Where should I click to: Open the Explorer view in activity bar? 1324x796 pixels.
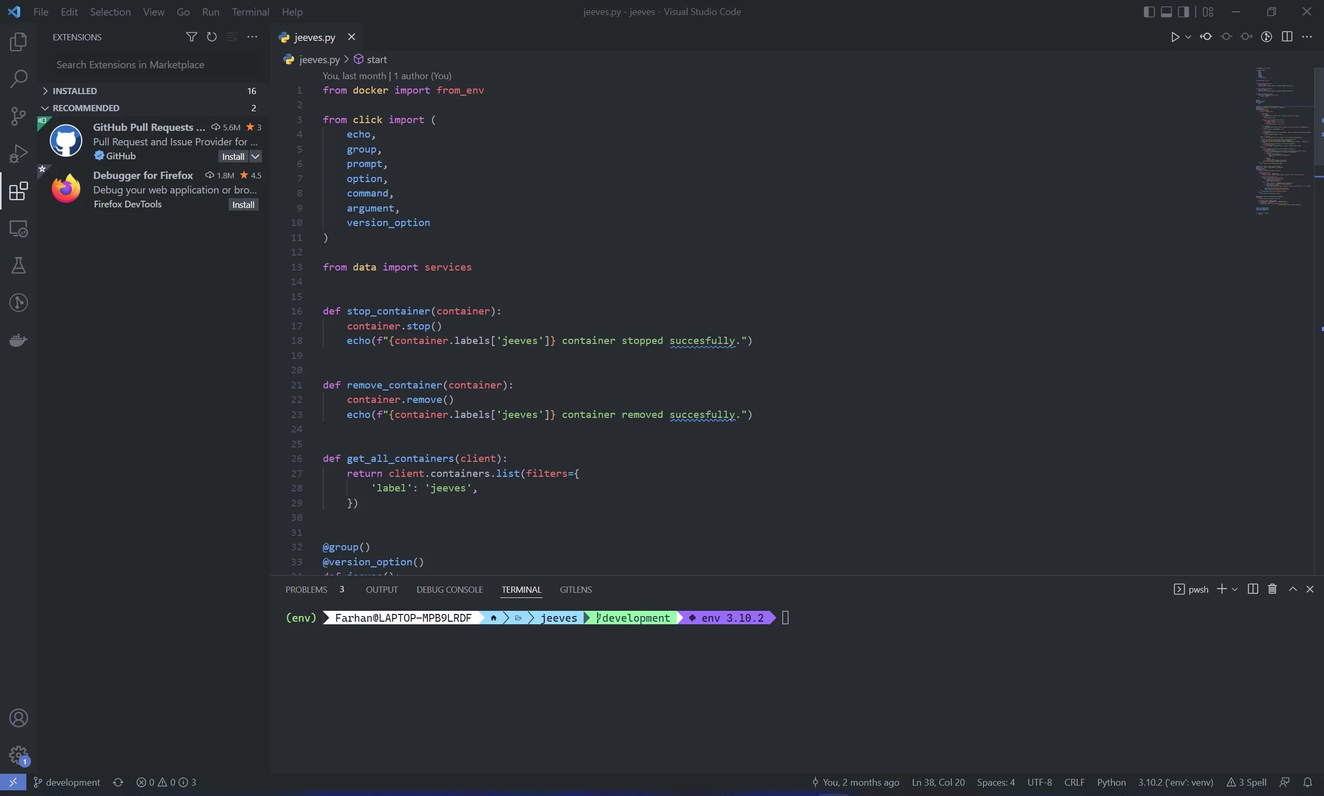pyautogui.click(x=18, y=42)
